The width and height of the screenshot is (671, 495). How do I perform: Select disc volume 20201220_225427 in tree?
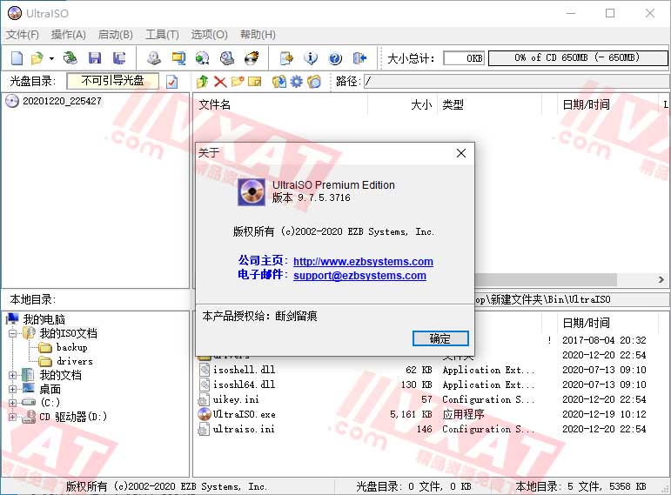62,101
